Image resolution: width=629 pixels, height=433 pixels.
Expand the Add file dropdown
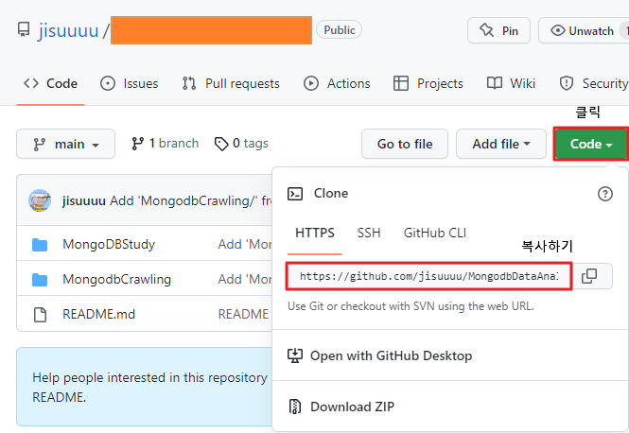501,144
